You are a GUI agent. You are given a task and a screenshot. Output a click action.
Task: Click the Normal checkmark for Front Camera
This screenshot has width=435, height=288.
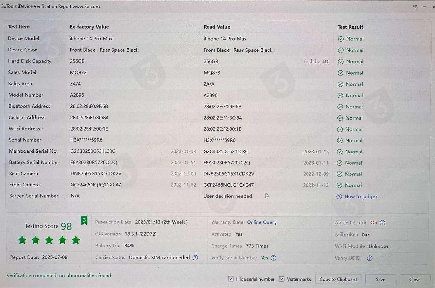(x=339, y=185)
